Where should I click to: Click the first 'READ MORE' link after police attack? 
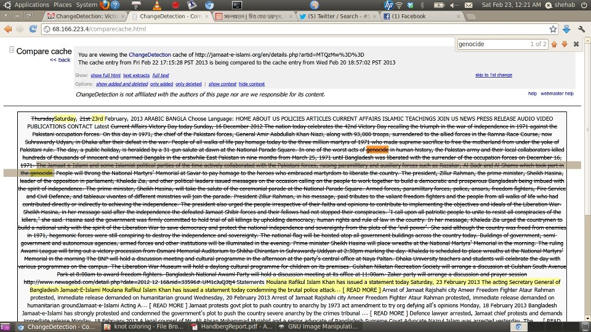pos(361,289)
